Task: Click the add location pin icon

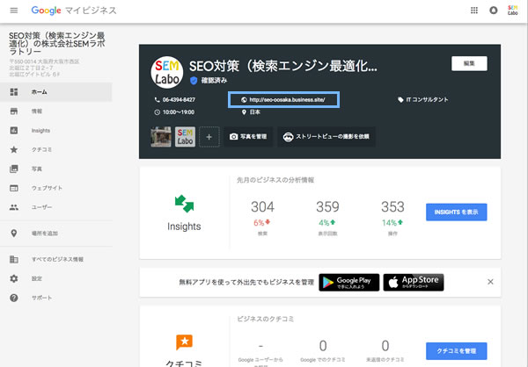Action: [x=14, y=234]
